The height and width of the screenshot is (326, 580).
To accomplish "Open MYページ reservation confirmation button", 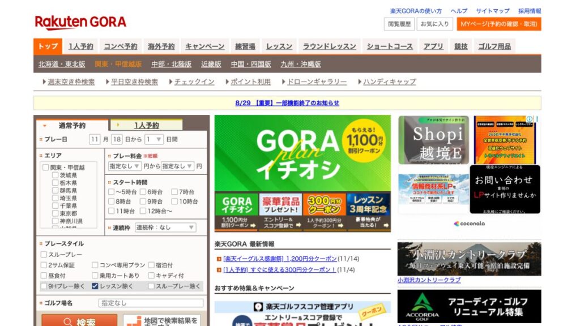I will pos(498,24).
